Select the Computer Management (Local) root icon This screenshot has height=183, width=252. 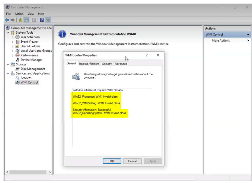[x=8, y=28]
